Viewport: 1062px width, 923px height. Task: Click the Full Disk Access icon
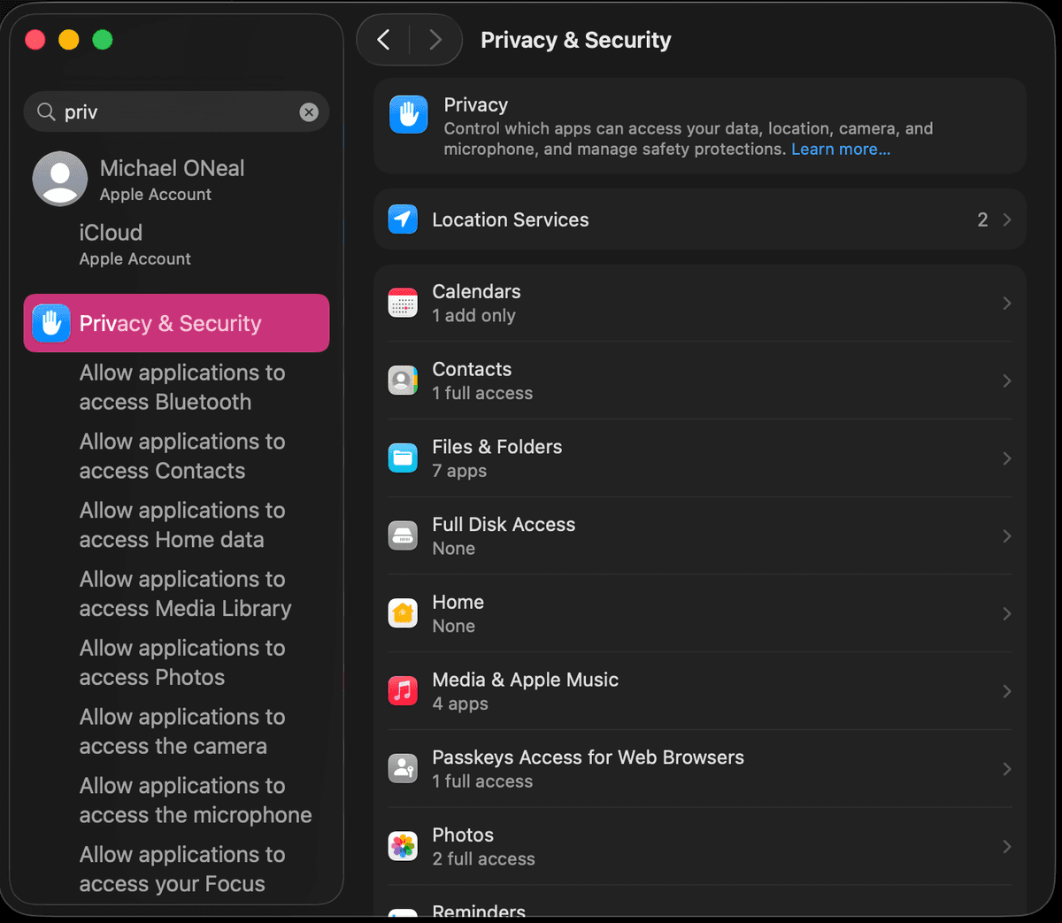pyautogui.click(x=403, y=535)
